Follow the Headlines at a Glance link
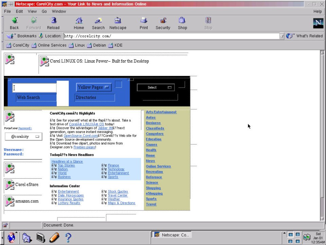 click(67, 161)
